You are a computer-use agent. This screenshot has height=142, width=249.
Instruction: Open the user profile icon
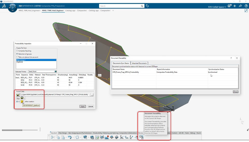[229, 6]
